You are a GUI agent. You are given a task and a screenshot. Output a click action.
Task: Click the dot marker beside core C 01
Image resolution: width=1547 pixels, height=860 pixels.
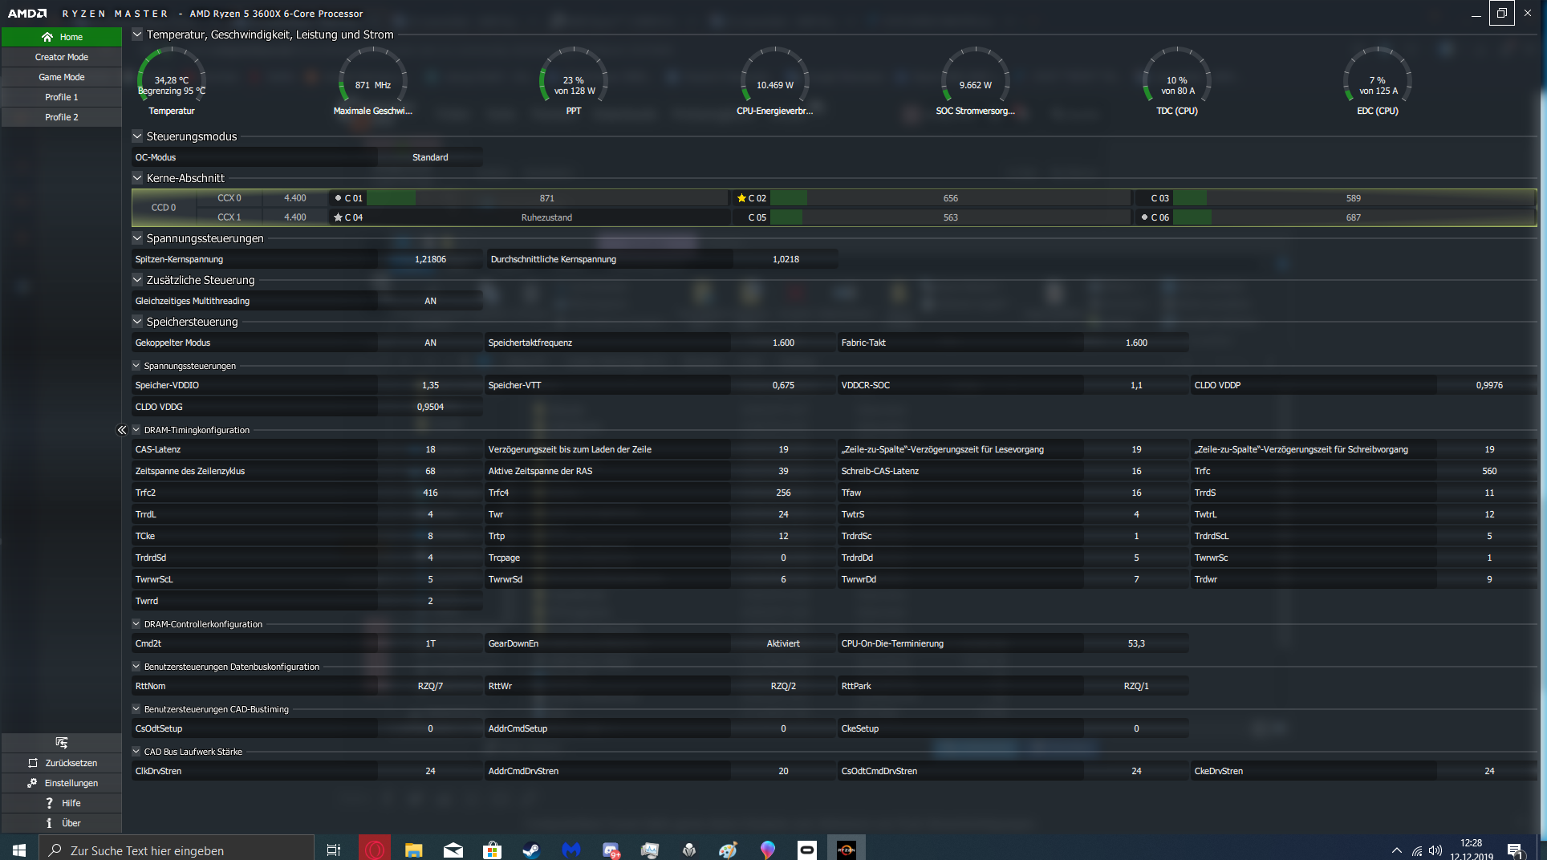(338, 198)
